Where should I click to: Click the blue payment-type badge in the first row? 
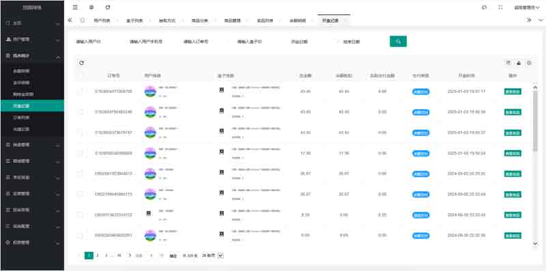420,91
